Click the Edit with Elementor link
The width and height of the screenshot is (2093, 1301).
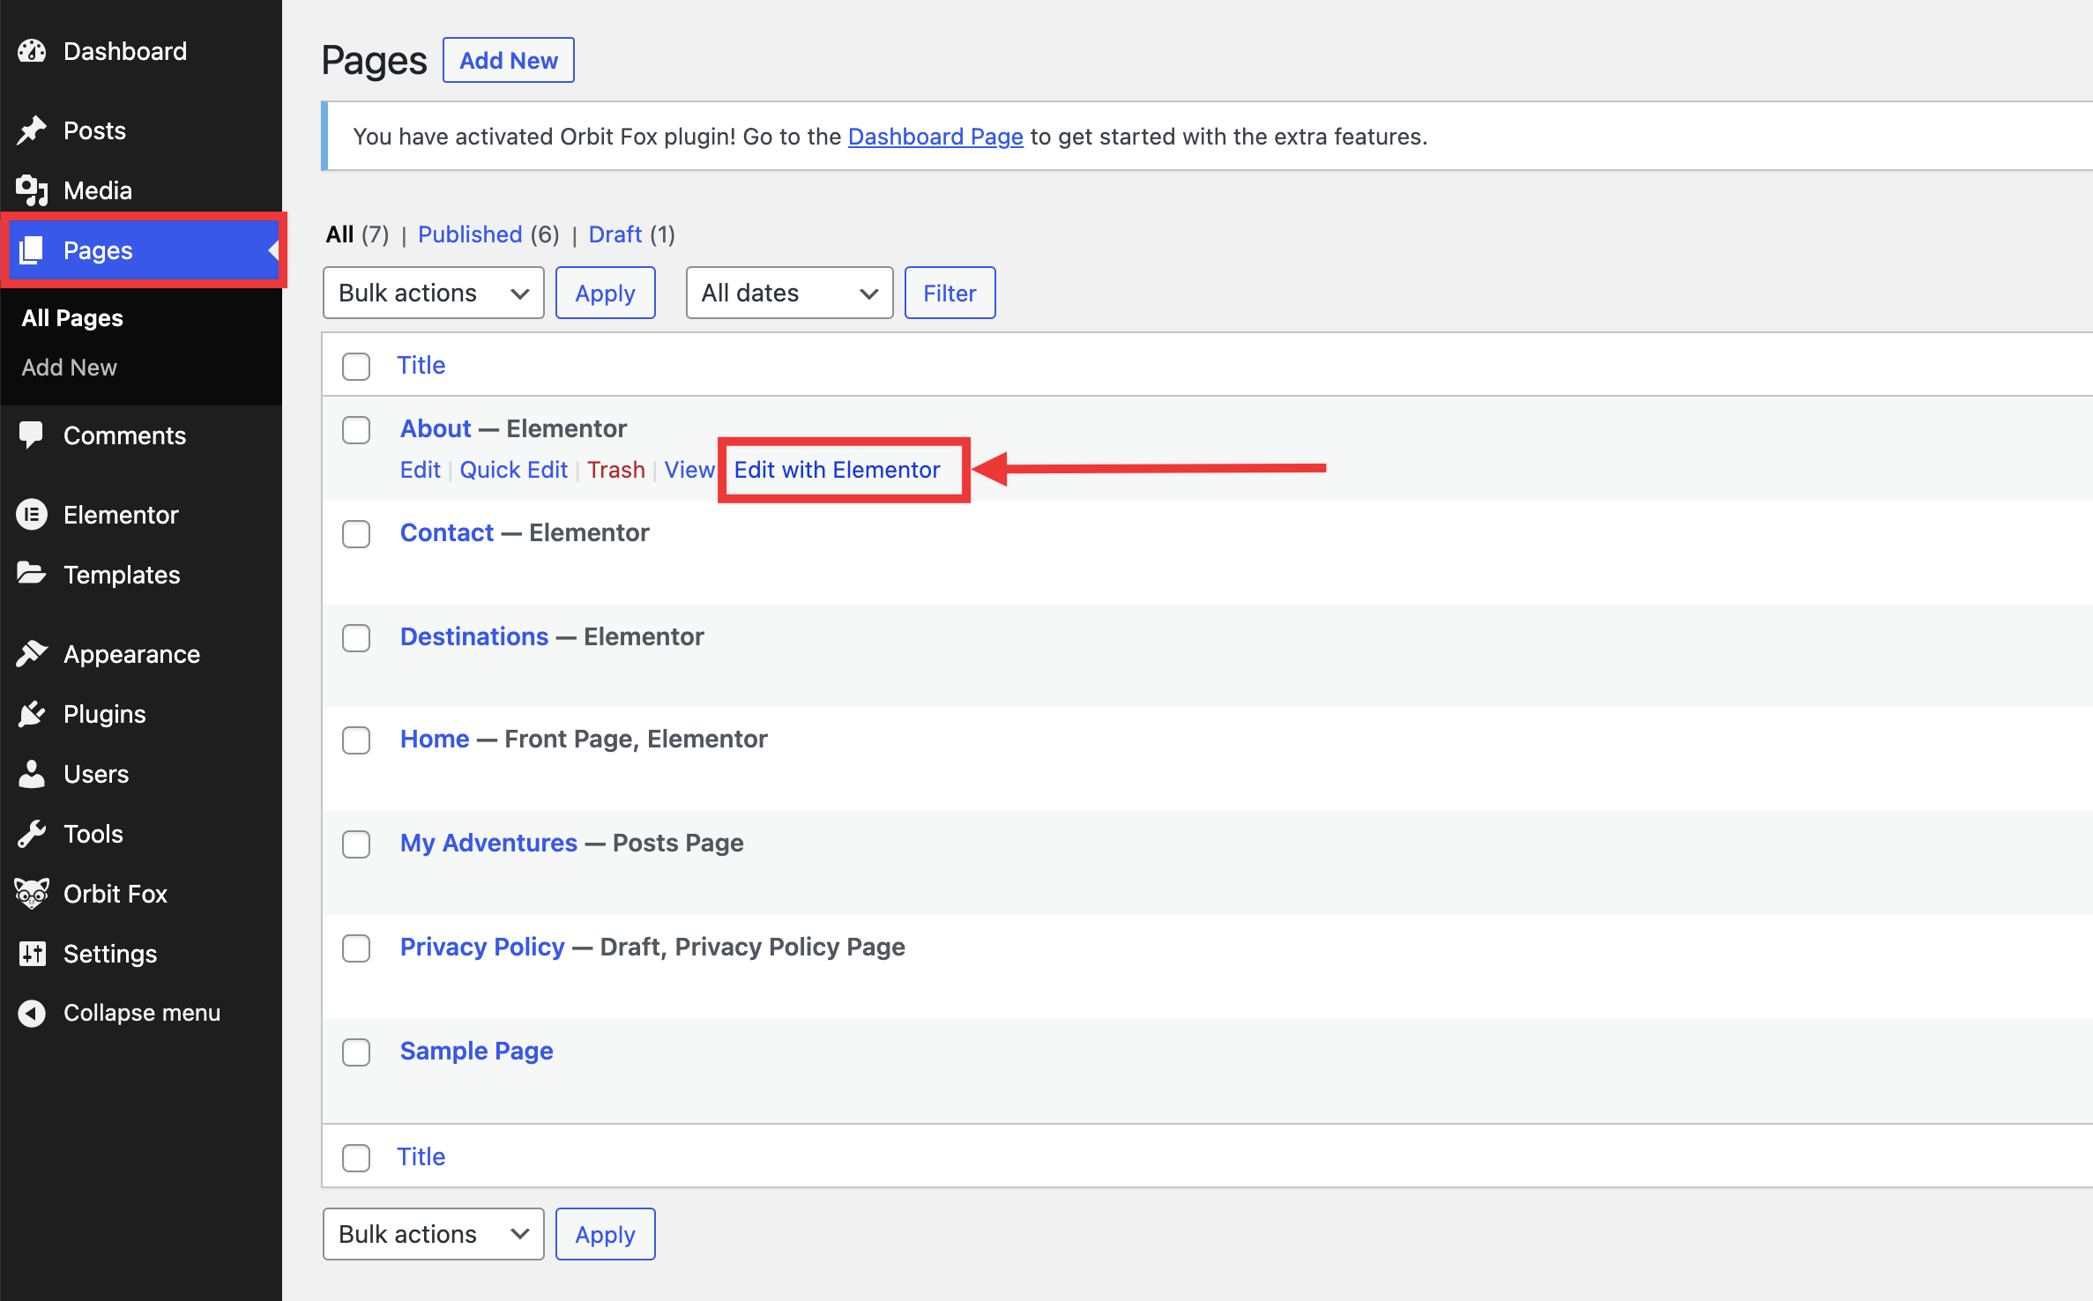[x=837, y=470]
